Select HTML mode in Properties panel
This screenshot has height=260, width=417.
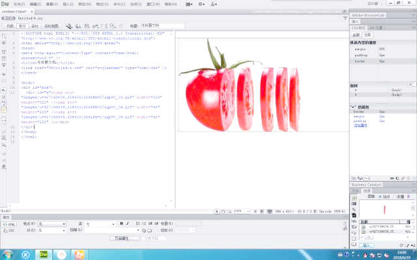click(8, 224)
